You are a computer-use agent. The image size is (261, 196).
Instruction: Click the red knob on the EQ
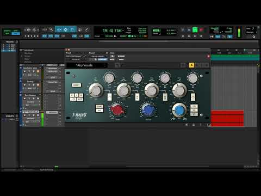pyautogui.click(x=117, y=110)
